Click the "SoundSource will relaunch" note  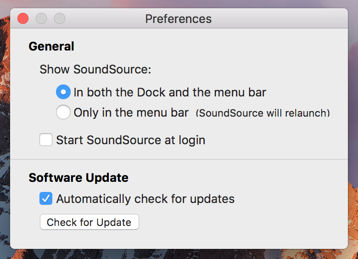[263, 113]
